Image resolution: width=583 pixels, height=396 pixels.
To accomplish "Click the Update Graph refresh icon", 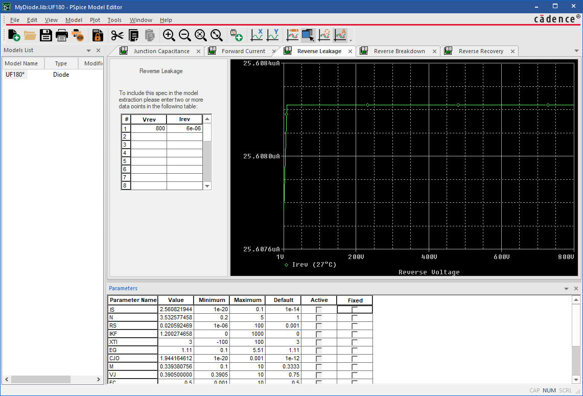I will pyautogui.click(x=324, y=35).
